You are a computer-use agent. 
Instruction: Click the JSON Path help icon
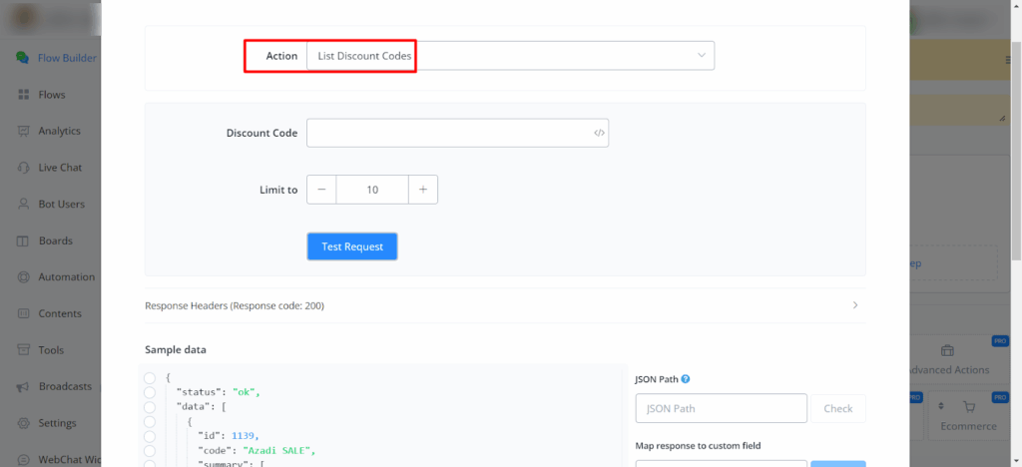point(686,379)
